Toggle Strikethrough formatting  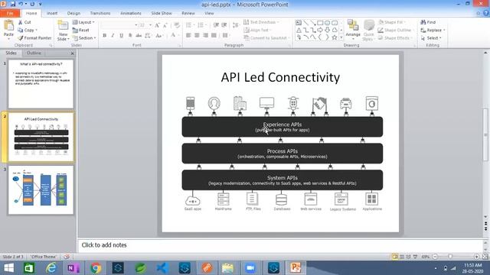(139, 36)
